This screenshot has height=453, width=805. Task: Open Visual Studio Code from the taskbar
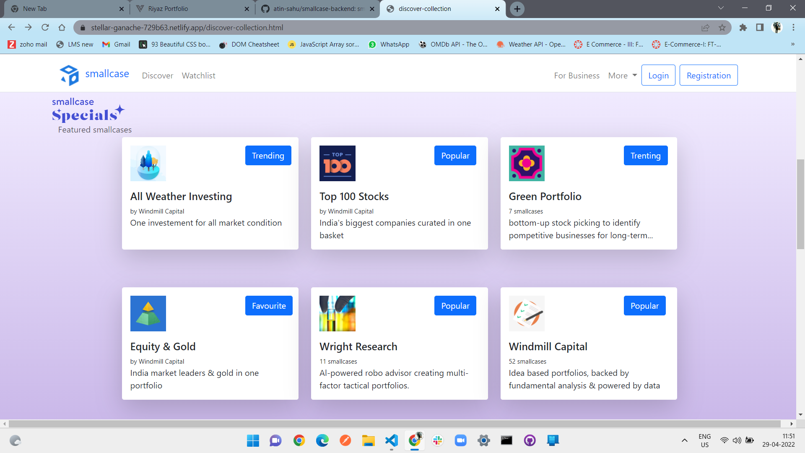coord(391,440)
